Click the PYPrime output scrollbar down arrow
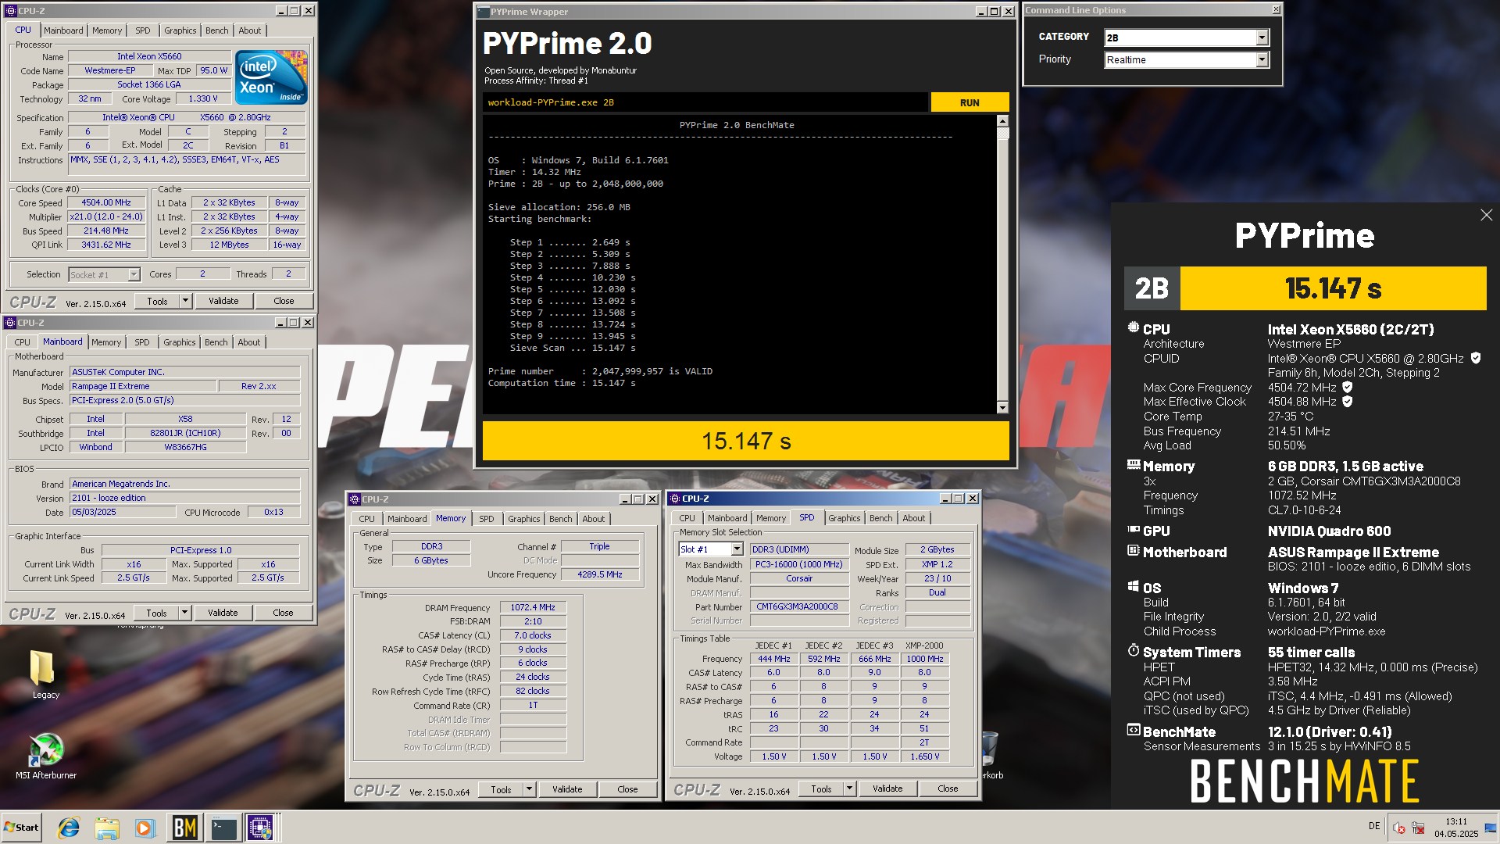 tap(1003, 408)
